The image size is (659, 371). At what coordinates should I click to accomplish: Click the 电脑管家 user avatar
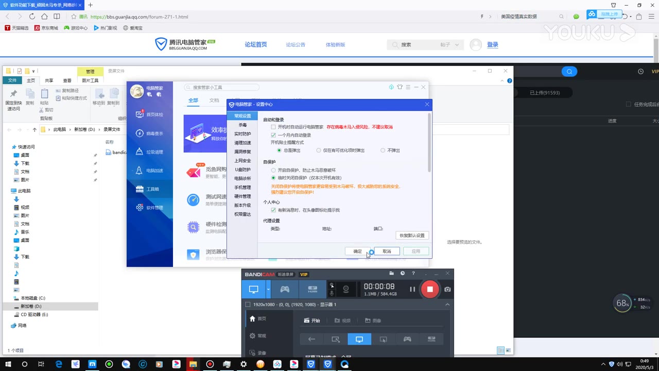(137, 91)
